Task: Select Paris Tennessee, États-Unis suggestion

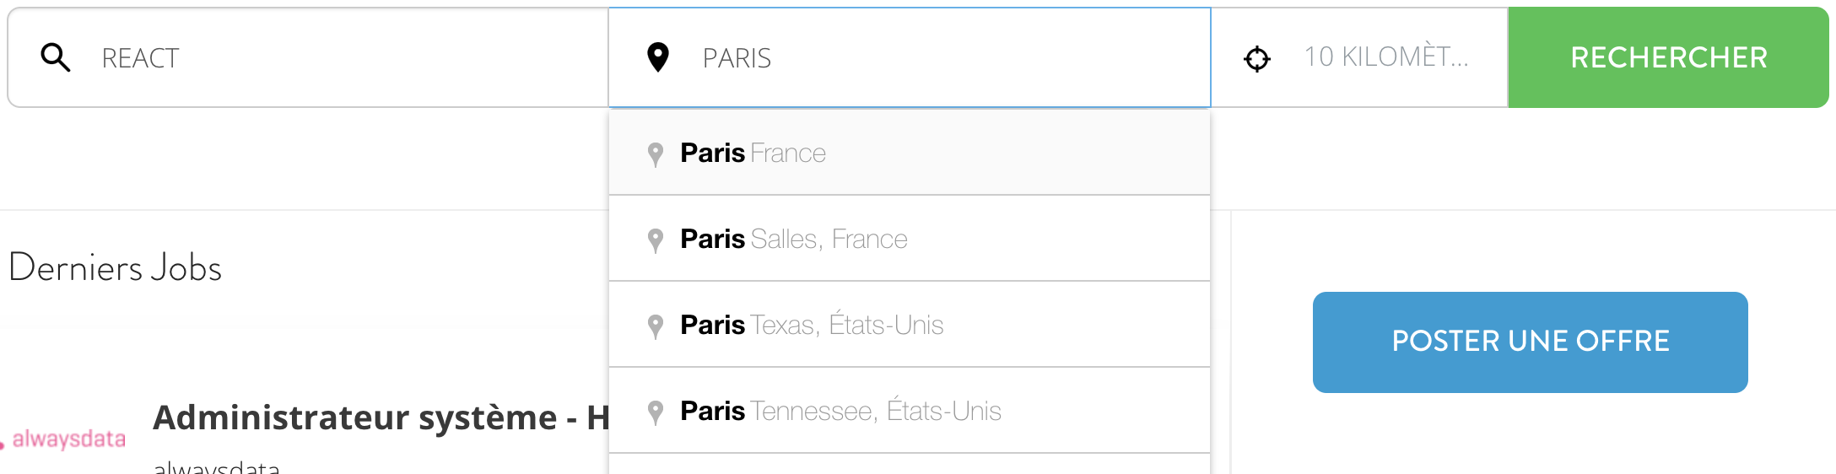Action: 910,411
